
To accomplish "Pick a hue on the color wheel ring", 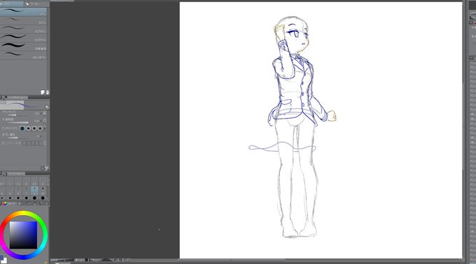I will (x=23, y=214).
